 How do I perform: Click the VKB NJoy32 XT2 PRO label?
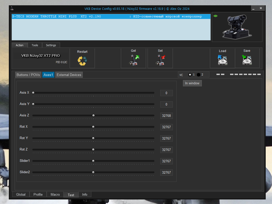pos(40,56)
